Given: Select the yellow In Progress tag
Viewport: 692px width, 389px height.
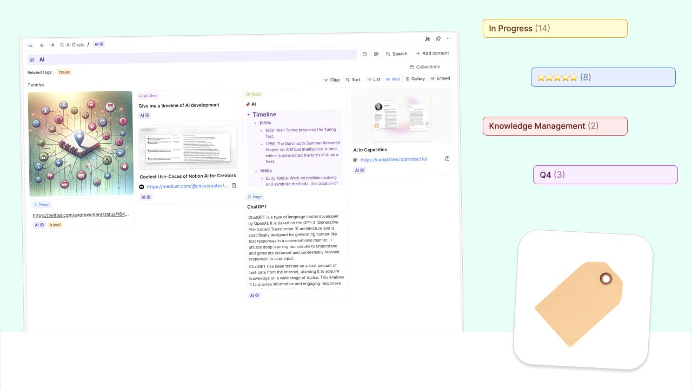Looking at the screenshot, I should 555,29.
